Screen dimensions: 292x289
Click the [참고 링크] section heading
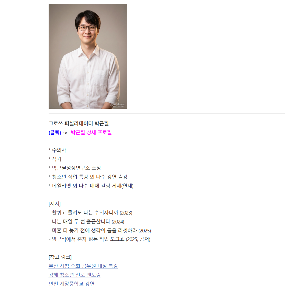pos(60,257)
